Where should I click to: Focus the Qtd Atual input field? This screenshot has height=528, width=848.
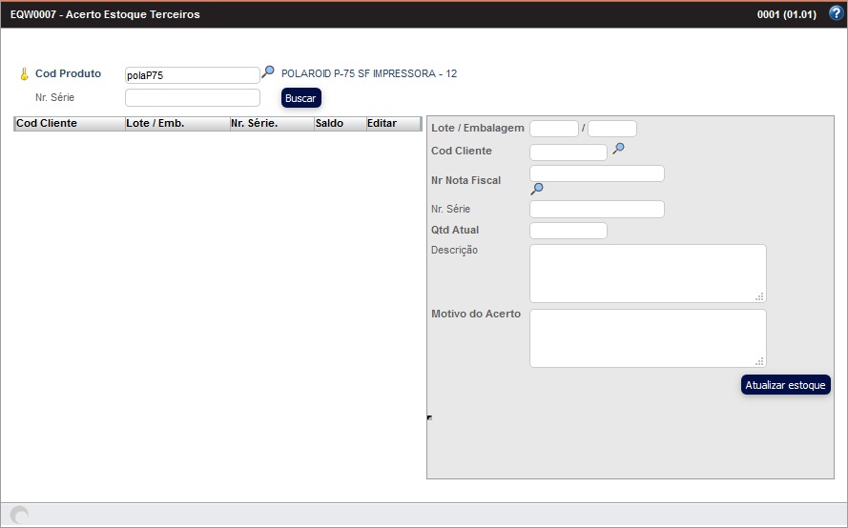pos(568,231)
